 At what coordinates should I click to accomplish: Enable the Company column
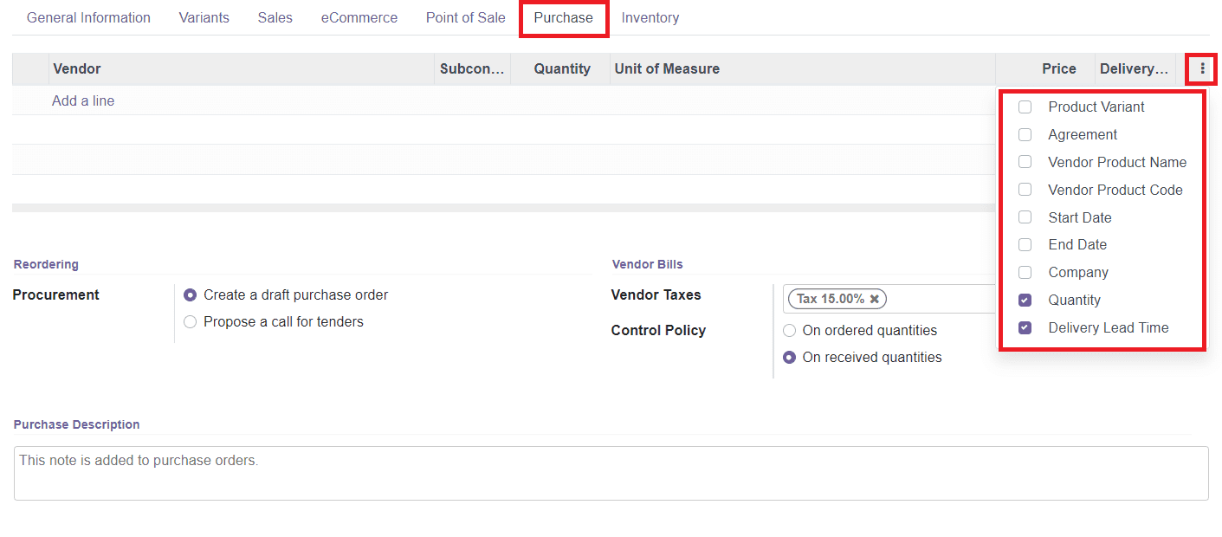[x=1025, y=272]
